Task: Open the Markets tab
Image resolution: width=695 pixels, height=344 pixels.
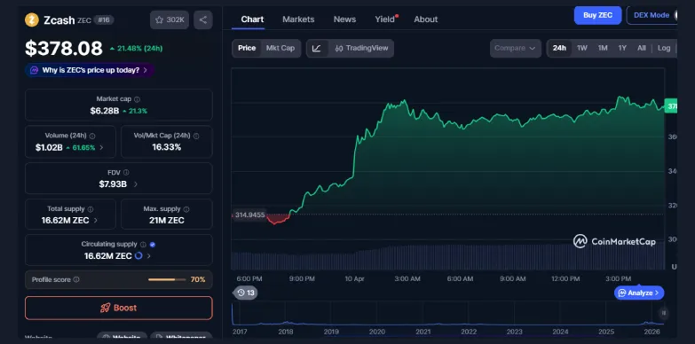Action: [298, 20]
